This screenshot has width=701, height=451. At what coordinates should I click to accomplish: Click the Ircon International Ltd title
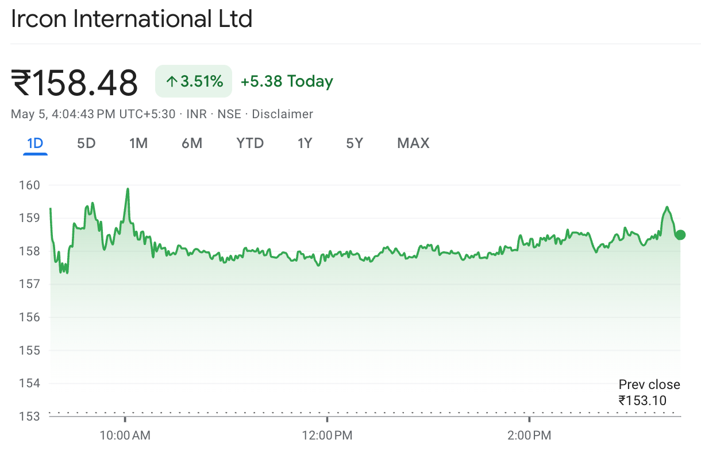click(132, 19)
